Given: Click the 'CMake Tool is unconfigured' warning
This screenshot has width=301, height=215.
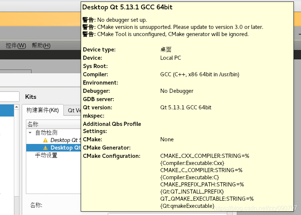Looking at the screenshot, I should [x=166, y=34].
